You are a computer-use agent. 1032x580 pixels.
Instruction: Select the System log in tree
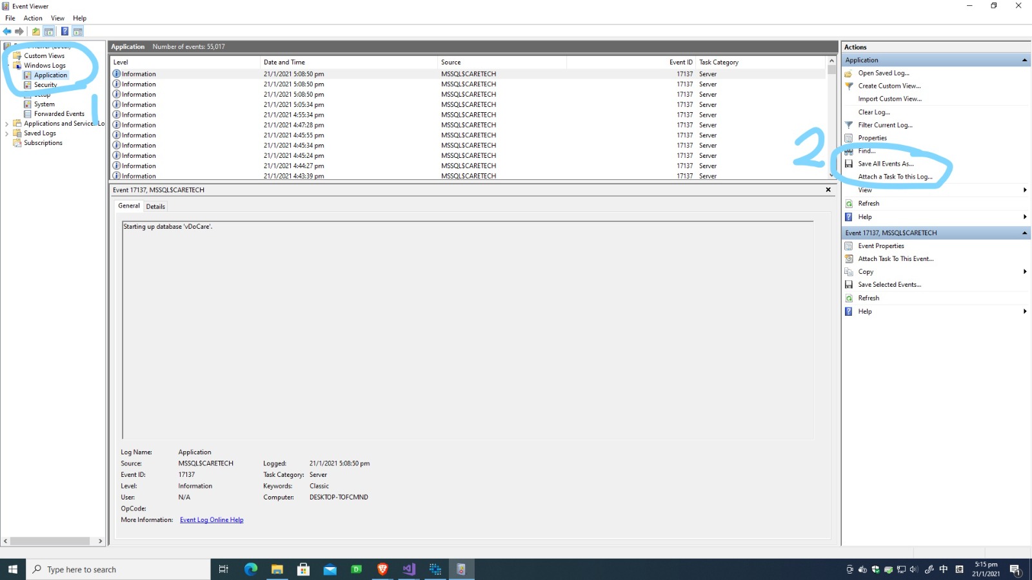pyautogui.click(x=44, y=104)
